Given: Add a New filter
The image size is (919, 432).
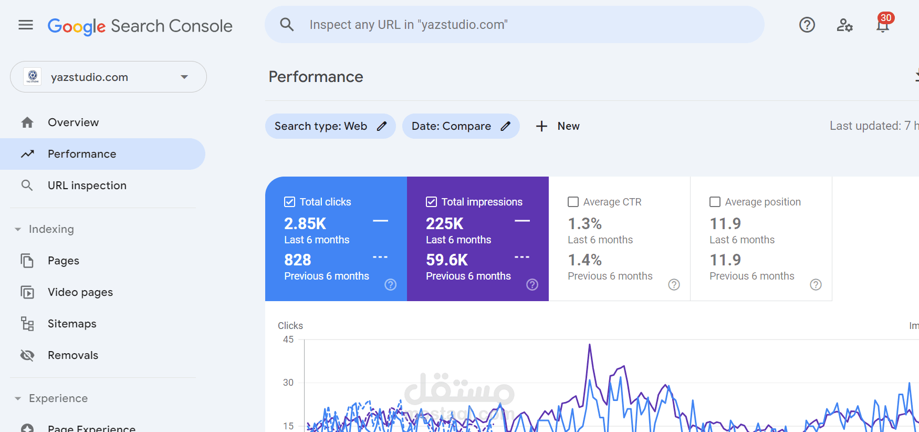Looking at the screenshot, I should pyautogui.click(x=558, y=126).
